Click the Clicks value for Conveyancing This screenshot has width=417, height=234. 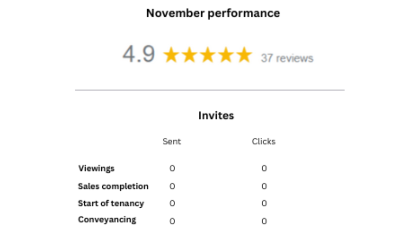click(x=264, y=221)
